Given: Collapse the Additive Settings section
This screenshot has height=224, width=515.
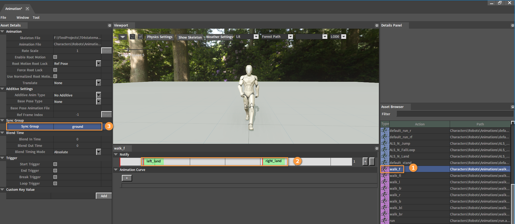Looking at the screenshot, I should pos(2,89).
